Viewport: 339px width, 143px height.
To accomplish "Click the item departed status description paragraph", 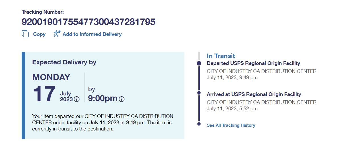I will coord(102,122).
